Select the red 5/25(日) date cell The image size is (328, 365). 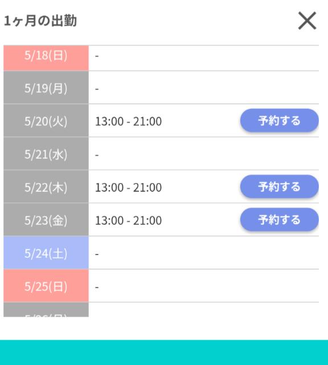click(46, 286)
